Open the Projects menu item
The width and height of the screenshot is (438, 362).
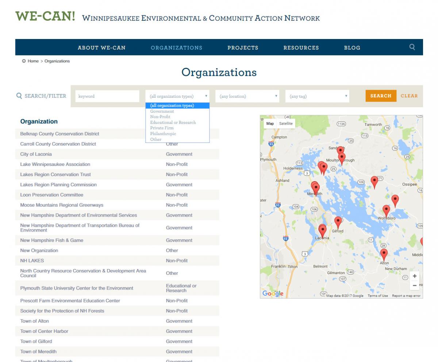[243, 48]
